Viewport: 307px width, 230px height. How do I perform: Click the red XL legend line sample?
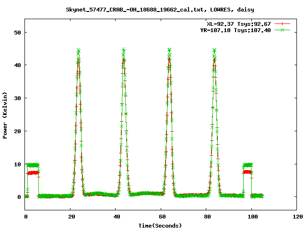pos(282,24)
